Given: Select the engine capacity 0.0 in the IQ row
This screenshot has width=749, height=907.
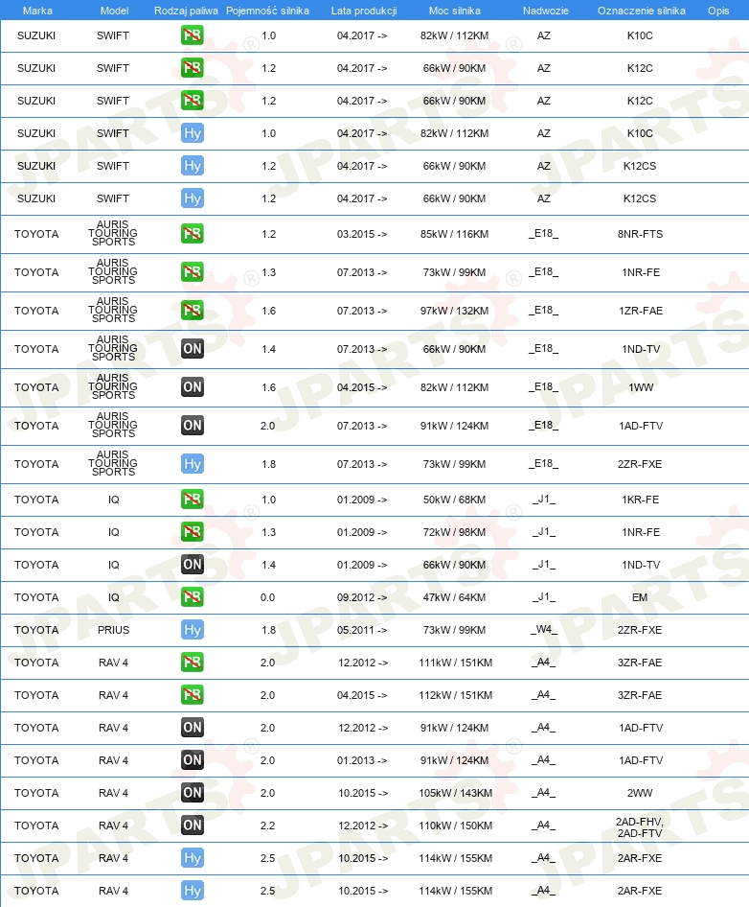Looking at the screenshot, I should point(267,597).
